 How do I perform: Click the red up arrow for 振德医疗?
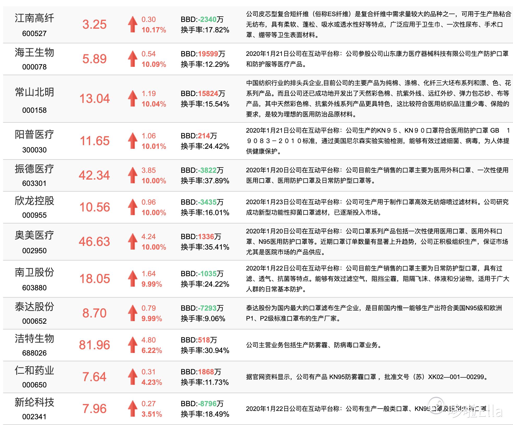tap(132, 175)
